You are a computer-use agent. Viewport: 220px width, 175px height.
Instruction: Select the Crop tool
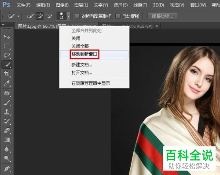(x=7, y=74)
